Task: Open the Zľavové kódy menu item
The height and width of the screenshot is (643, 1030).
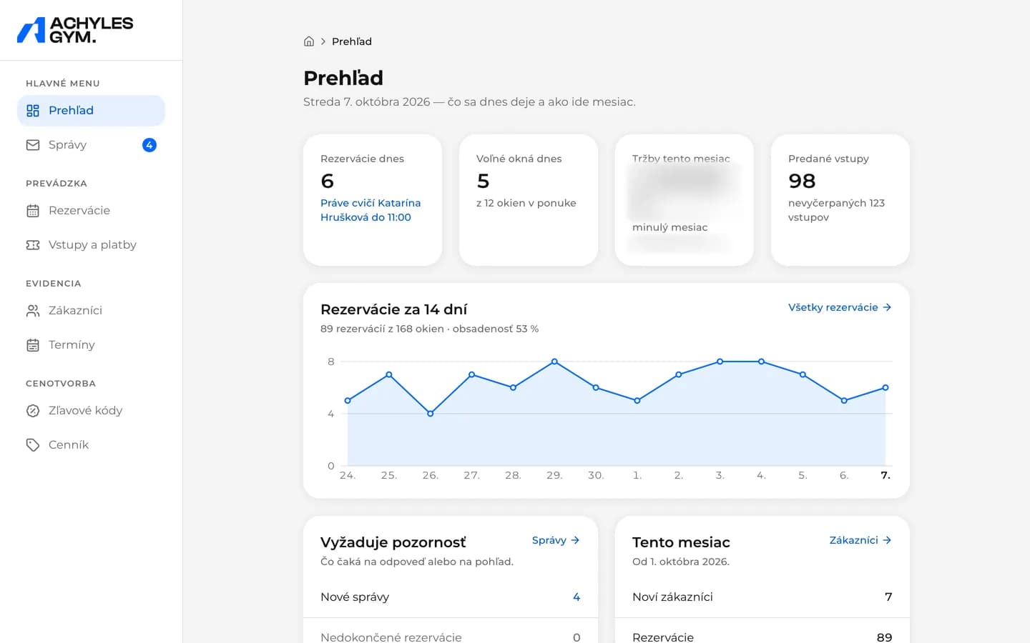Action: [91, 411]
